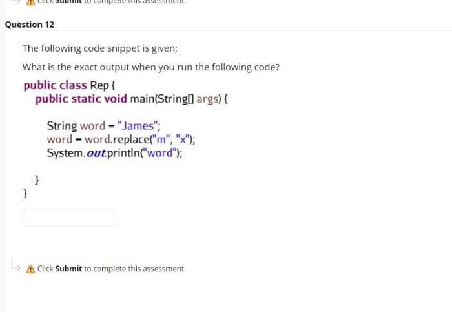452x312 pixels.
Task: Click the "word" string in println call
Action: (159, 153)
